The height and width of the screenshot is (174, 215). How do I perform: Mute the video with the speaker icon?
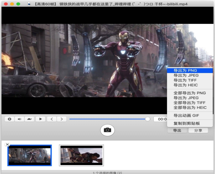pyautogui.click(x=19, y=119)
